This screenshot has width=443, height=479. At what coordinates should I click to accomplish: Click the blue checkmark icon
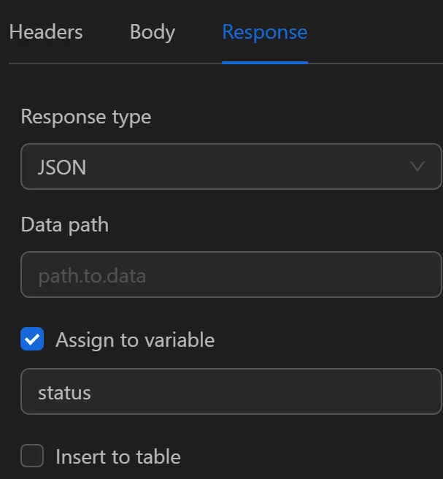32,340
